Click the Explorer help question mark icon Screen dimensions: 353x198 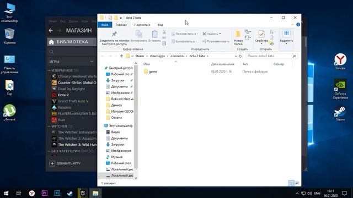[x=298, y=25]
